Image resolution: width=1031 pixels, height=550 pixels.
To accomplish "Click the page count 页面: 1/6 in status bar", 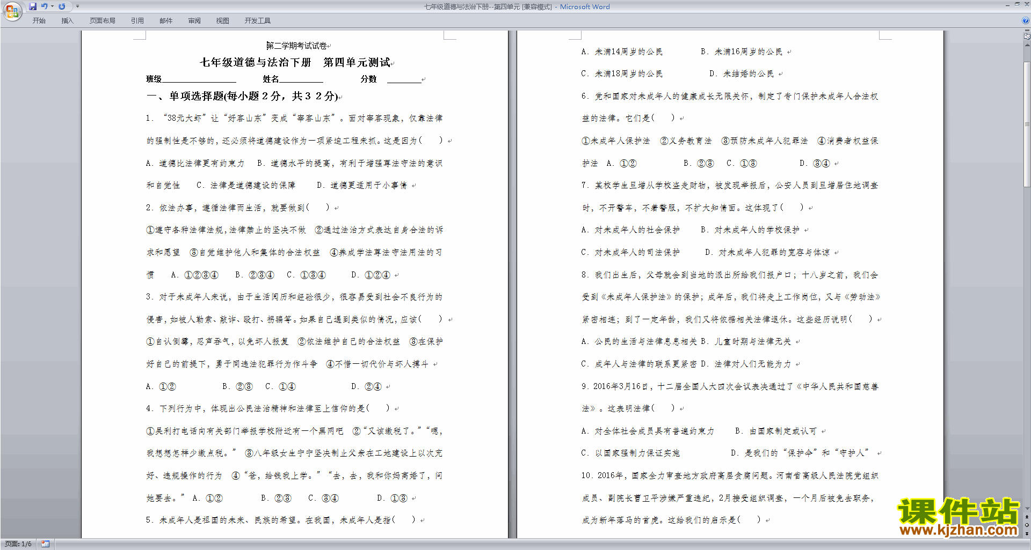I will tap(18, 544).
